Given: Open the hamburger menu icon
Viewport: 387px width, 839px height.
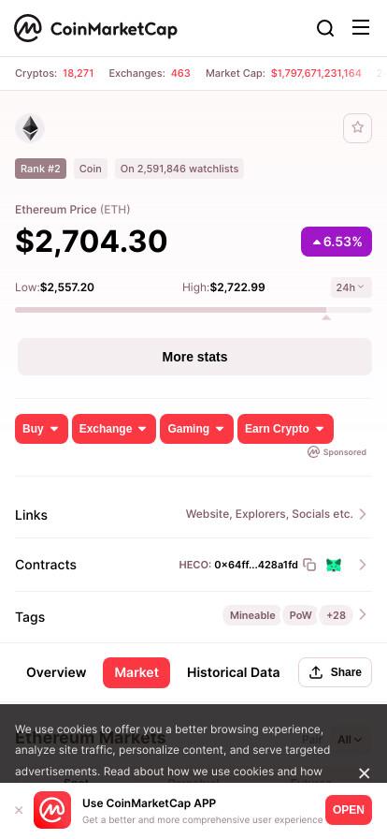Looking at the screenshot, I should point(361,27).
